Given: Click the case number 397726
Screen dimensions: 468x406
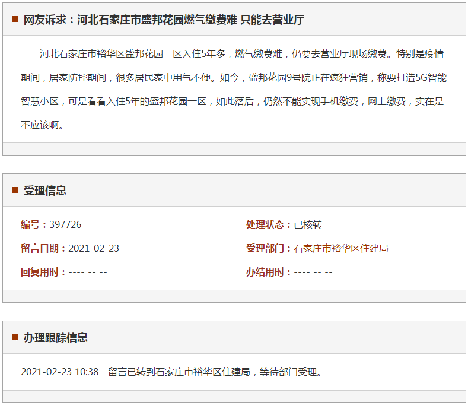Looking at the screenshot, I should click(65, 224).
